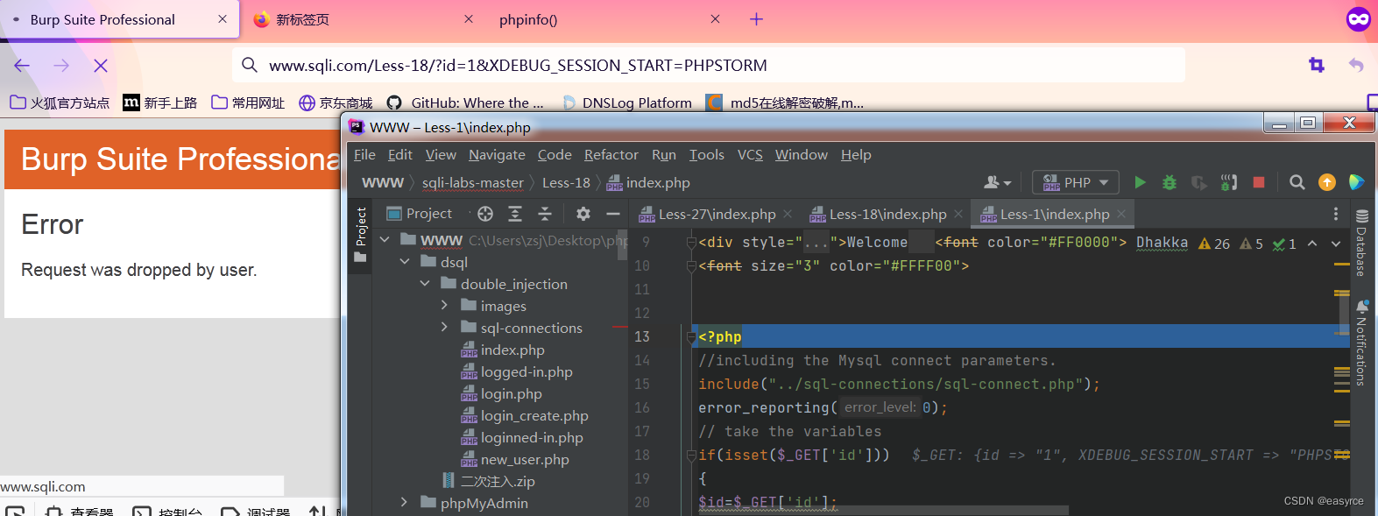Toggle the Database tool window on right
Viewport: 1378px width, 516px height.
(1361, 243)
